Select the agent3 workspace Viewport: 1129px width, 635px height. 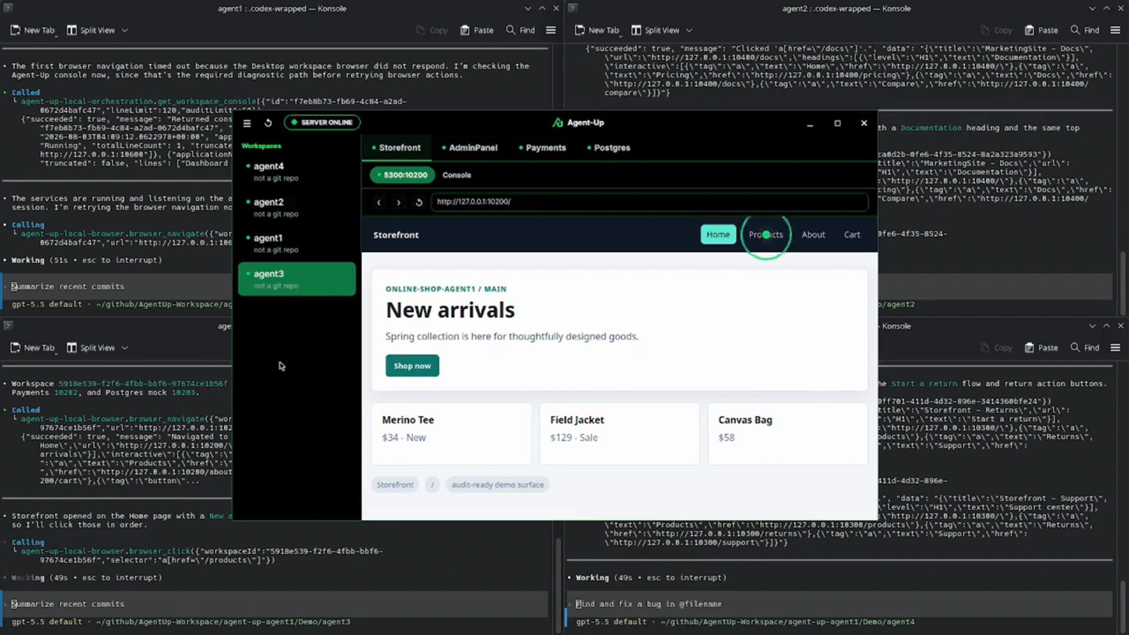click(296, 279)
